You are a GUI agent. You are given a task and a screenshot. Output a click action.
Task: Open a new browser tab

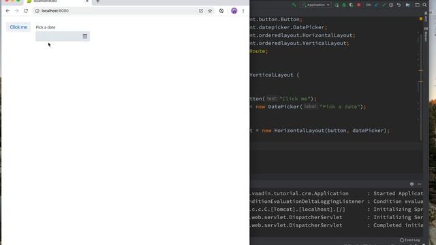coord(97,1)
